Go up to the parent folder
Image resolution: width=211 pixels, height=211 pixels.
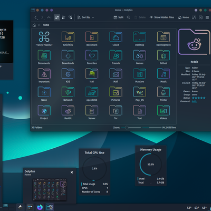pyautogui.click(x=49, y=17)
